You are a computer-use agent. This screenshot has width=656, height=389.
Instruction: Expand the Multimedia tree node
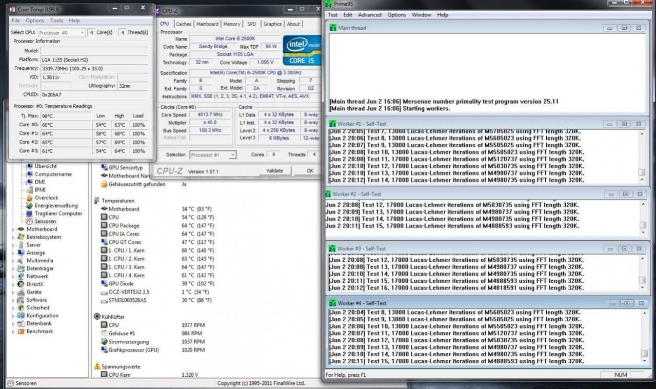coord(14,260)
